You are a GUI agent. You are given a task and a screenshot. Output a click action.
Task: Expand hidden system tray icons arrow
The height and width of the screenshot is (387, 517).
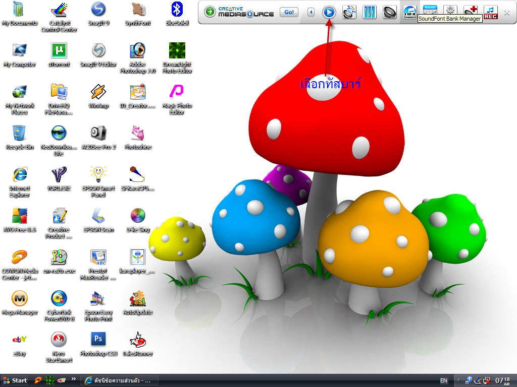(458, 380)
